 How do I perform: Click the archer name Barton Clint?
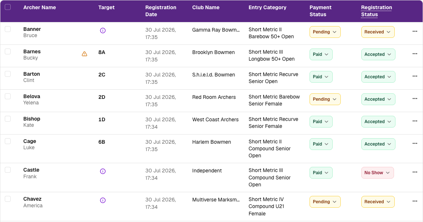(x=32, y=77)
